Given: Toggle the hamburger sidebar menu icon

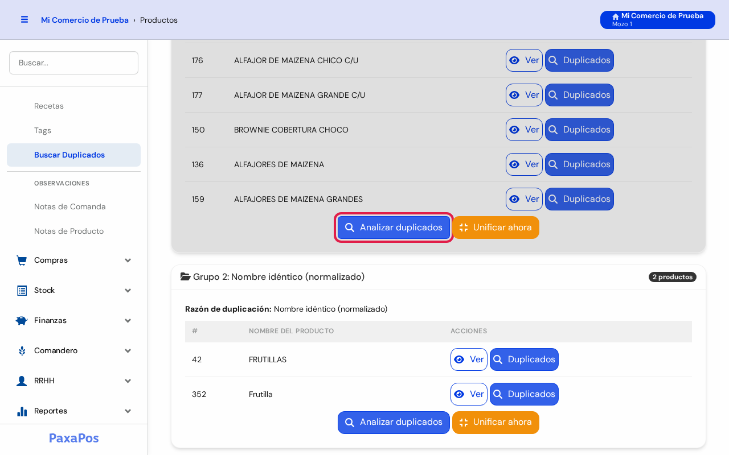Looking at the screenshot, I should (x=24, y=19).
